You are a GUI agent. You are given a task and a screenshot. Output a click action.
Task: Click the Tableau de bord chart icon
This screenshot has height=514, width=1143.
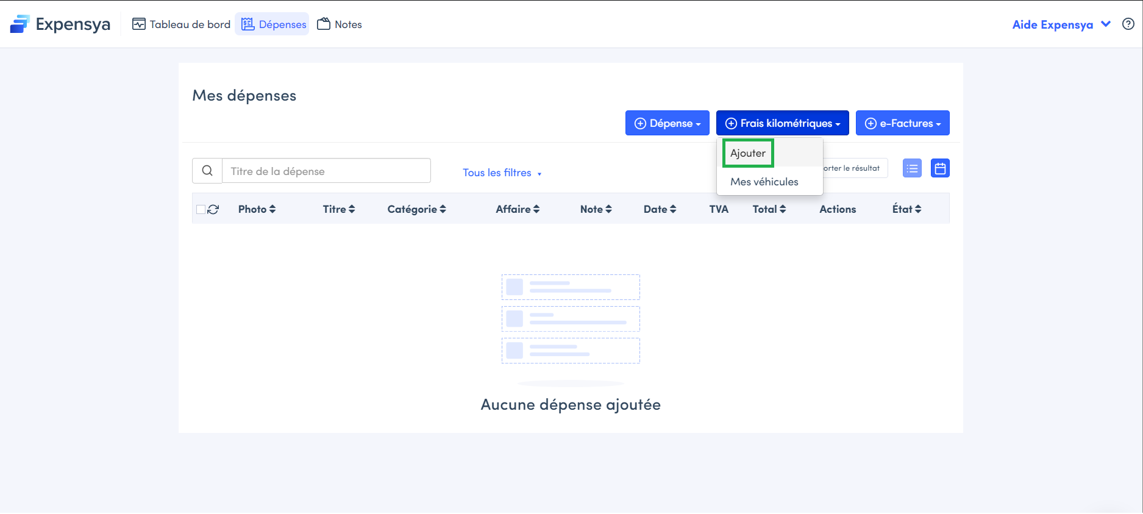pyautogui.click(x=139, y=24)
